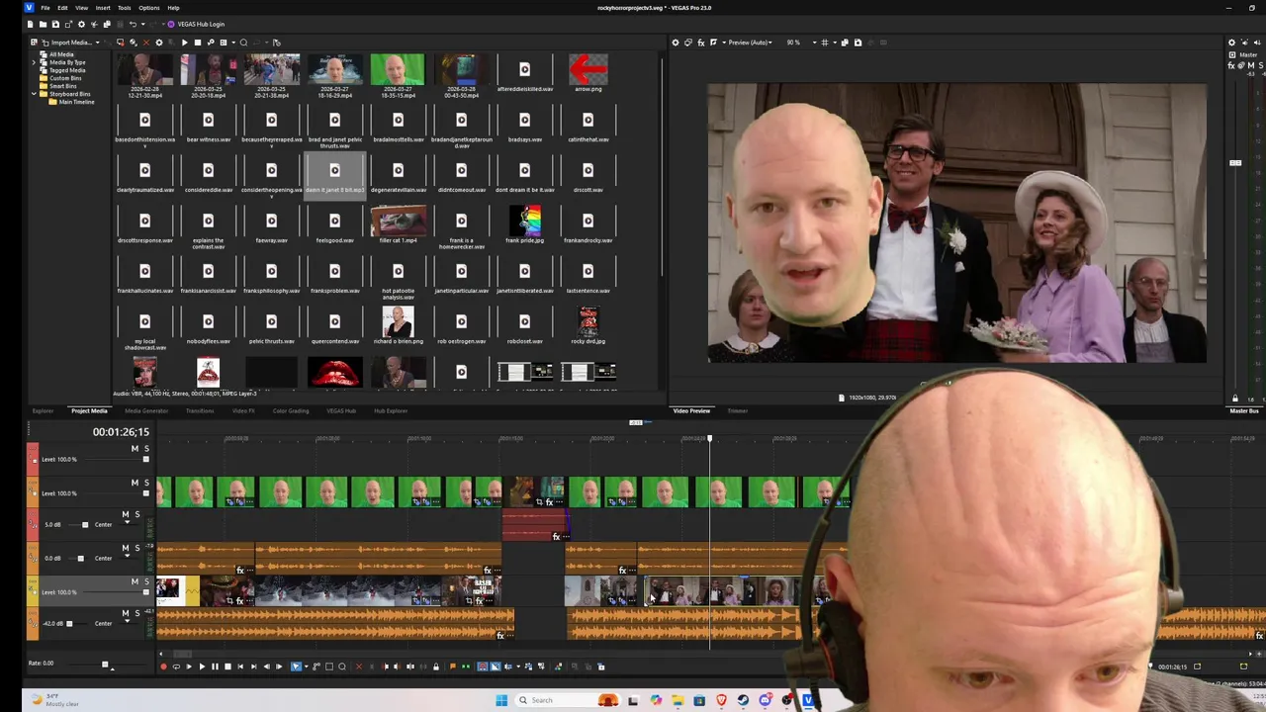Stop media preview in Project Media toolbar
1266x712 pixels.
coord(198,43)
